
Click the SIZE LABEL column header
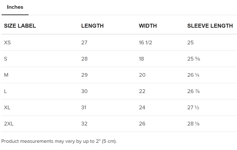tap(20, 26)
